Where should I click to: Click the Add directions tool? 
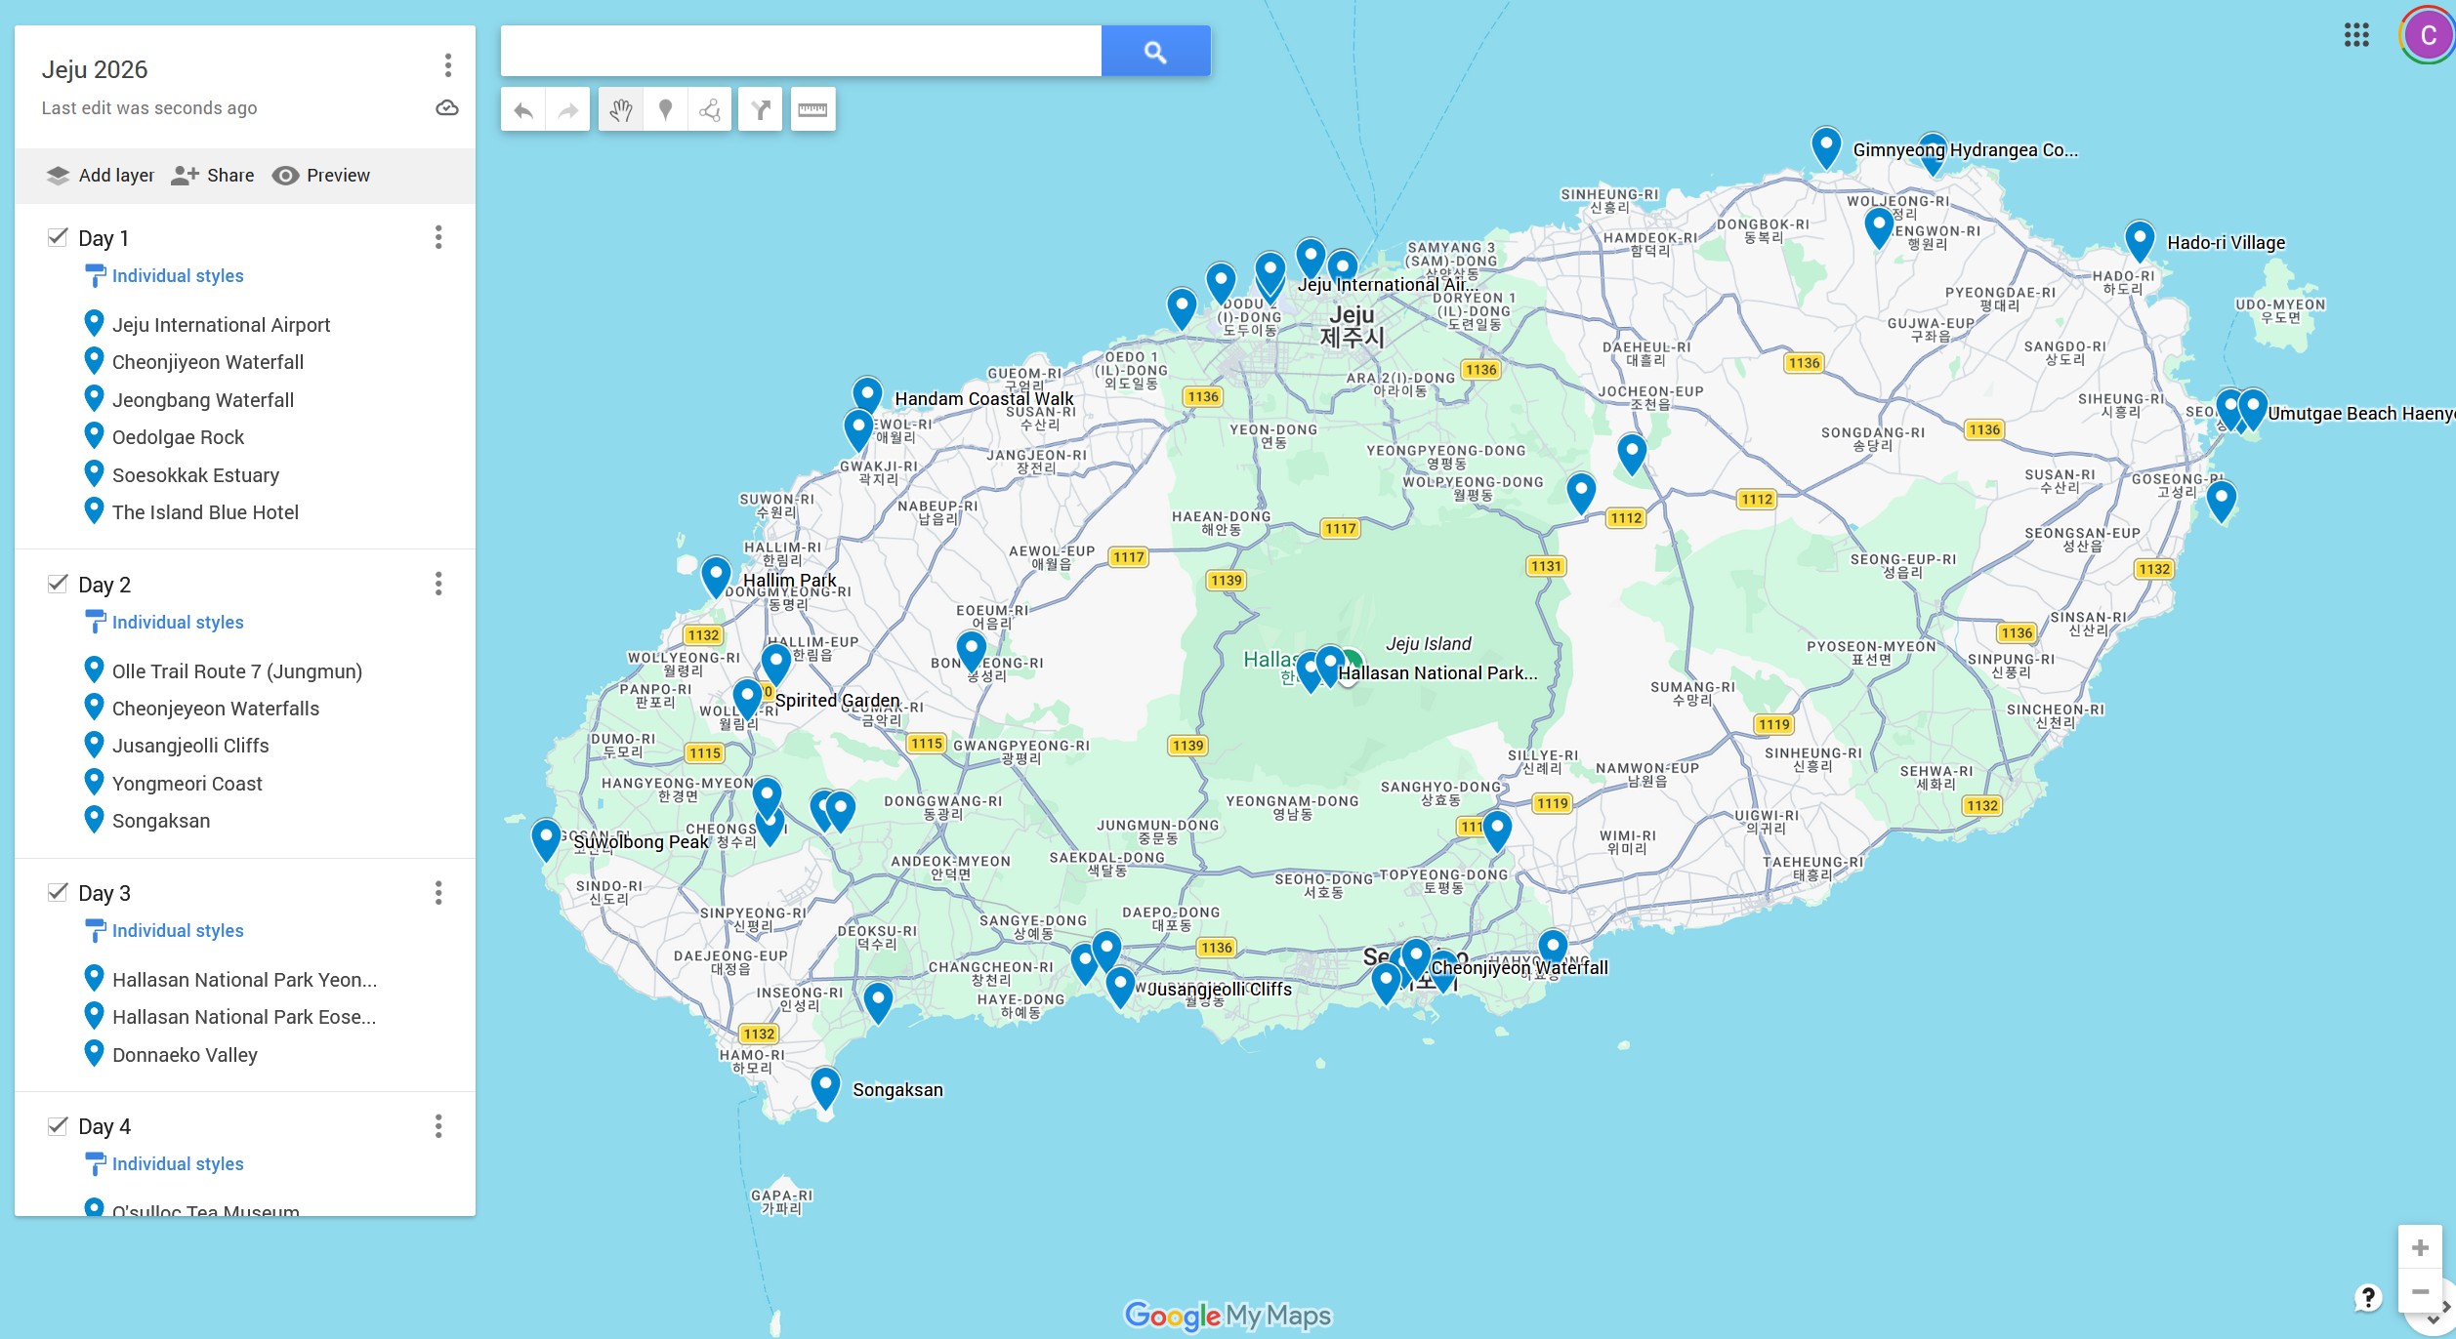[x=761, y=110]
